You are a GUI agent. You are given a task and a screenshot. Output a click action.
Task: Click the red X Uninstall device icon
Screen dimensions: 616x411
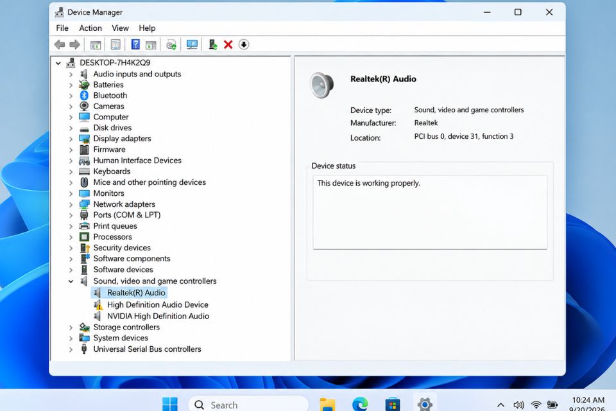point(228,44)
